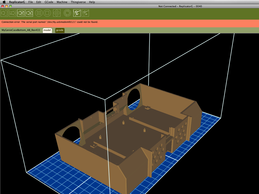Open the File menu
The width and height of the screenshot is (259, 194).
tap(31, 2)
